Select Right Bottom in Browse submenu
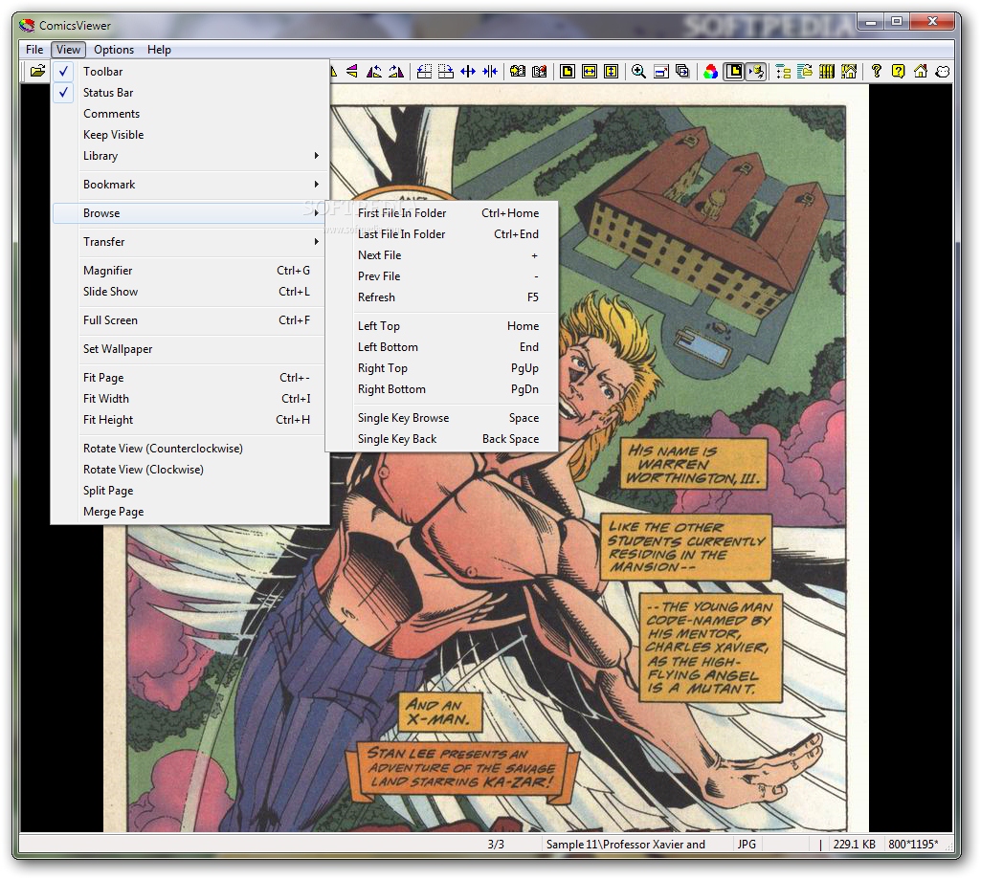 coord(442,389)
